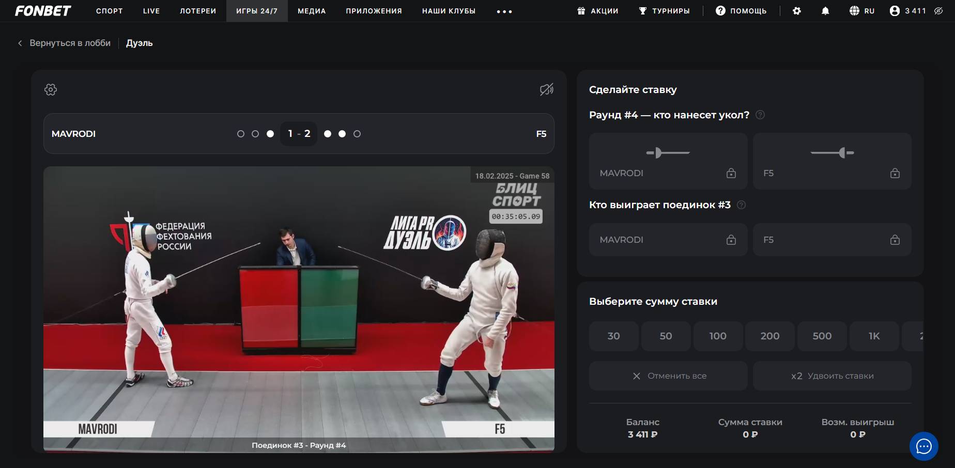Choose the 500 bet amount chip
Screen dimensions: 955x468
click(822, 336)
